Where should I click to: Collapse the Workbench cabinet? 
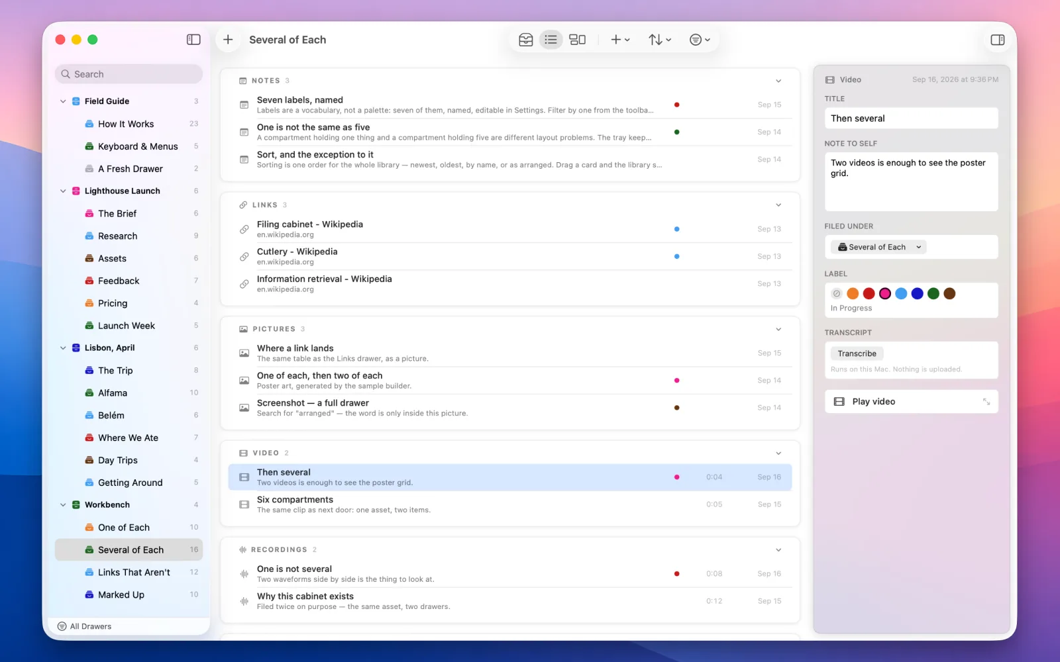click(63, 504)
